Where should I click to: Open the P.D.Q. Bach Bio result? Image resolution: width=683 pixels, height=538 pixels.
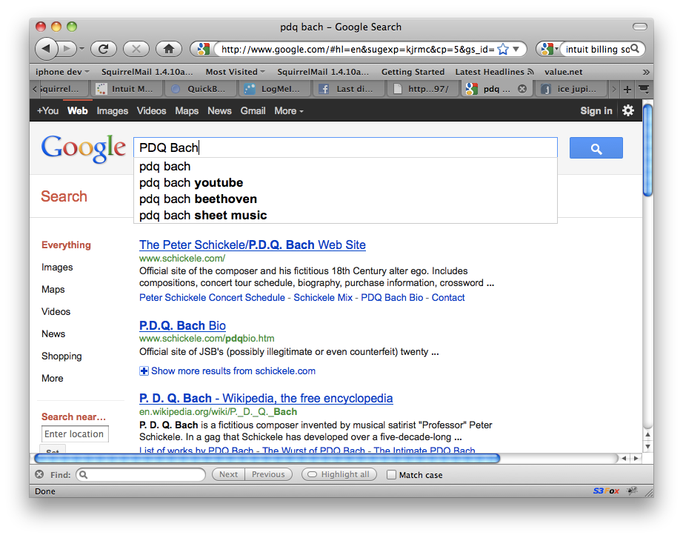click(182, 325)
